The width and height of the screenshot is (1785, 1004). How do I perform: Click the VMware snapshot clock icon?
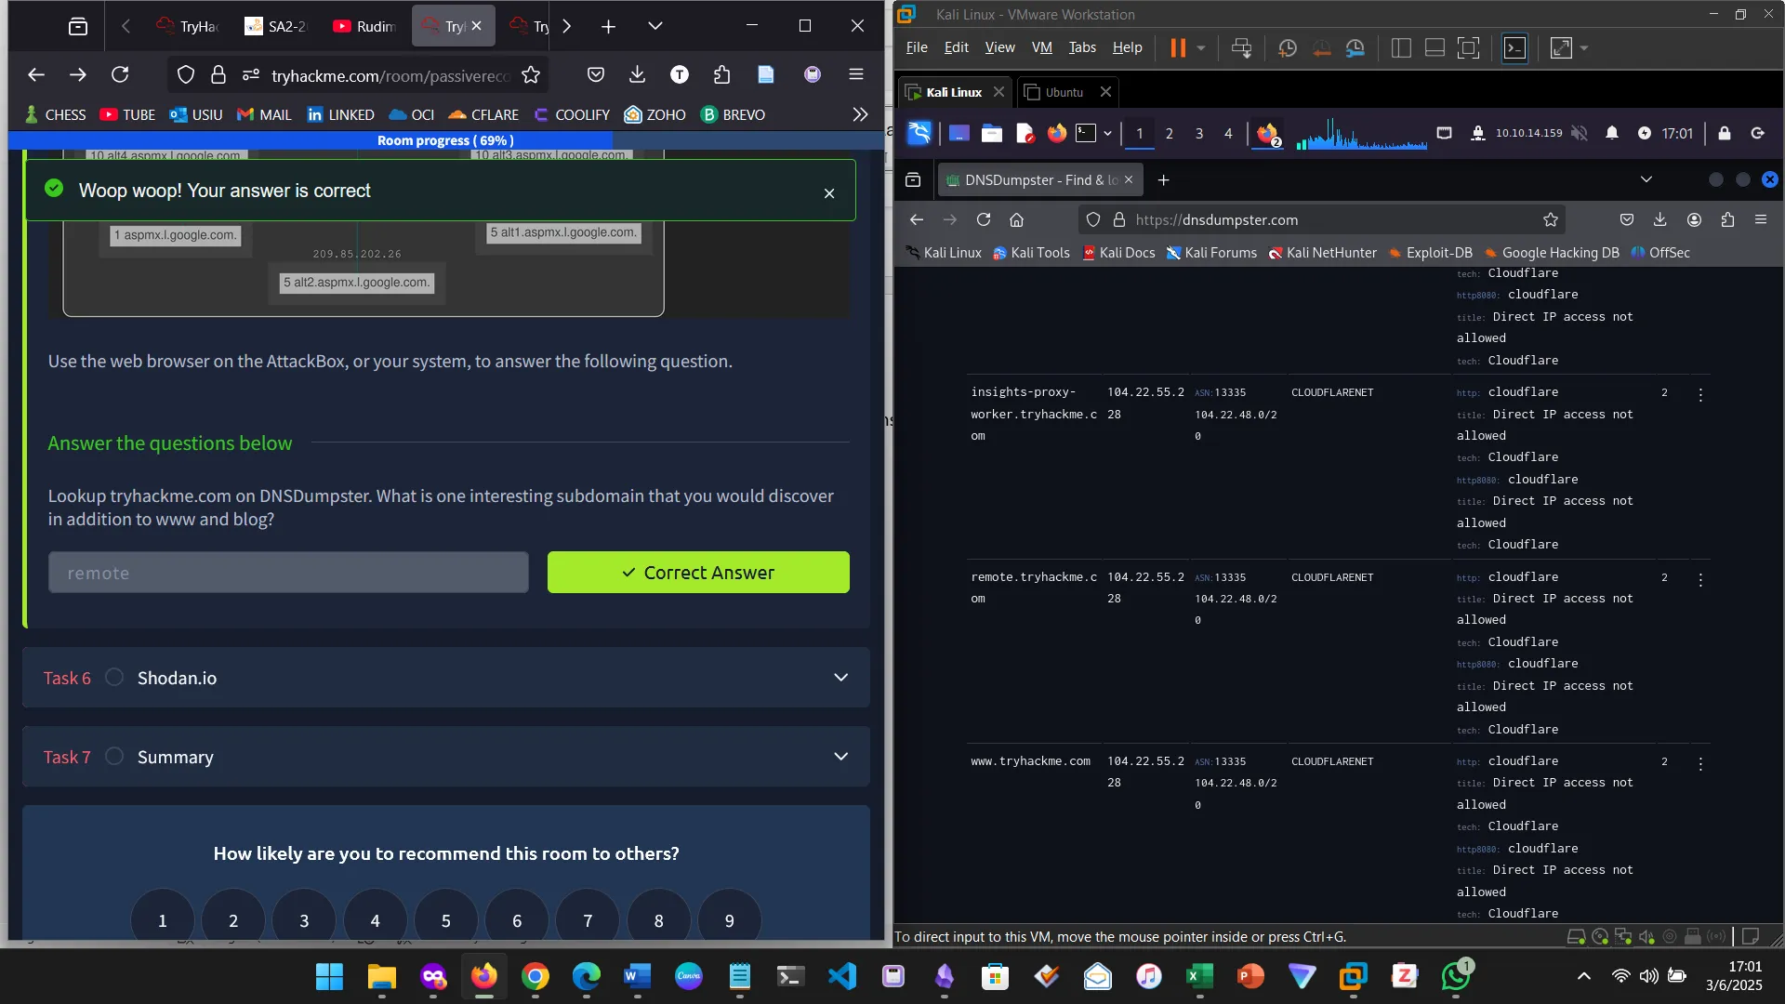[1287, 48]
